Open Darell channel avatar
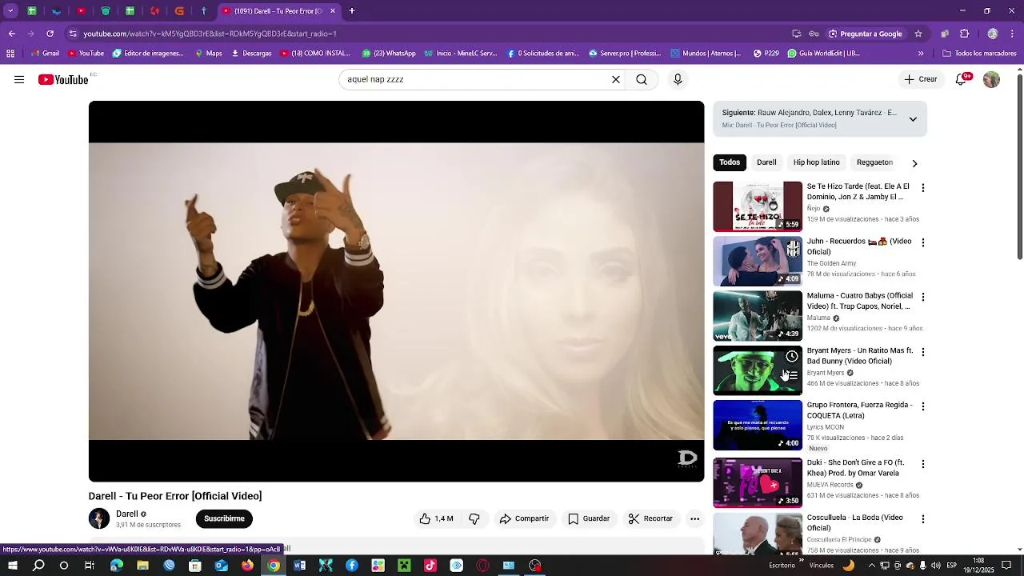This screenshot has width=1024, height=576. tap(99, 518)
